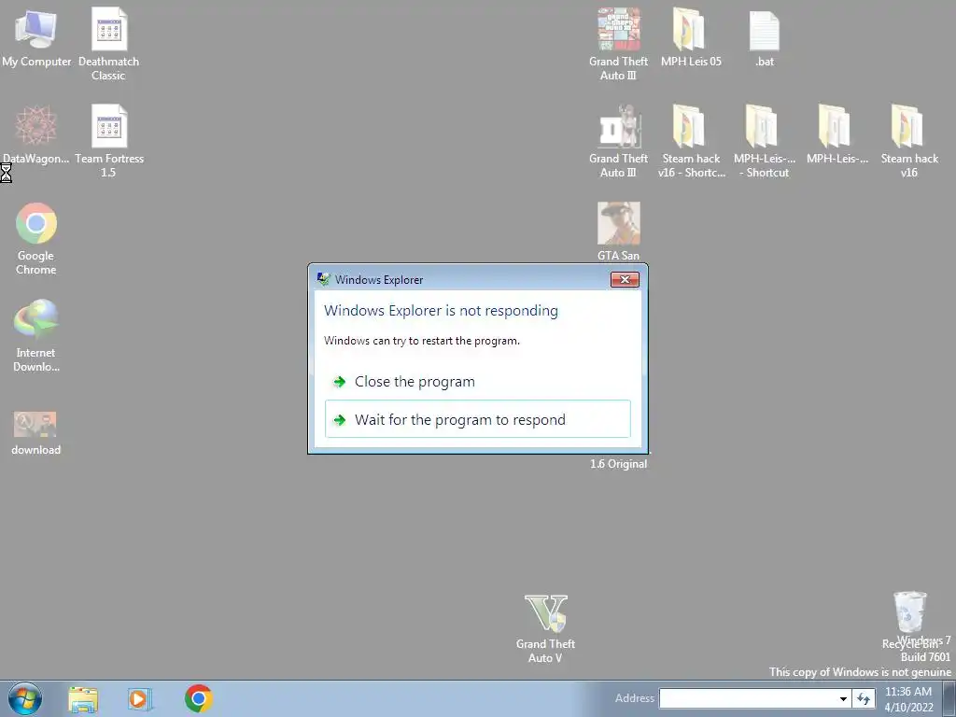
Task: Select the 1.6 Original desktop label
Action: 618,464
